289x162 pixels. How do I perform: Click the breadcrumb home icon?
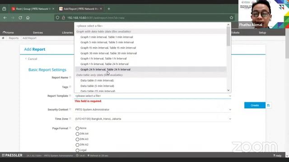3,38
